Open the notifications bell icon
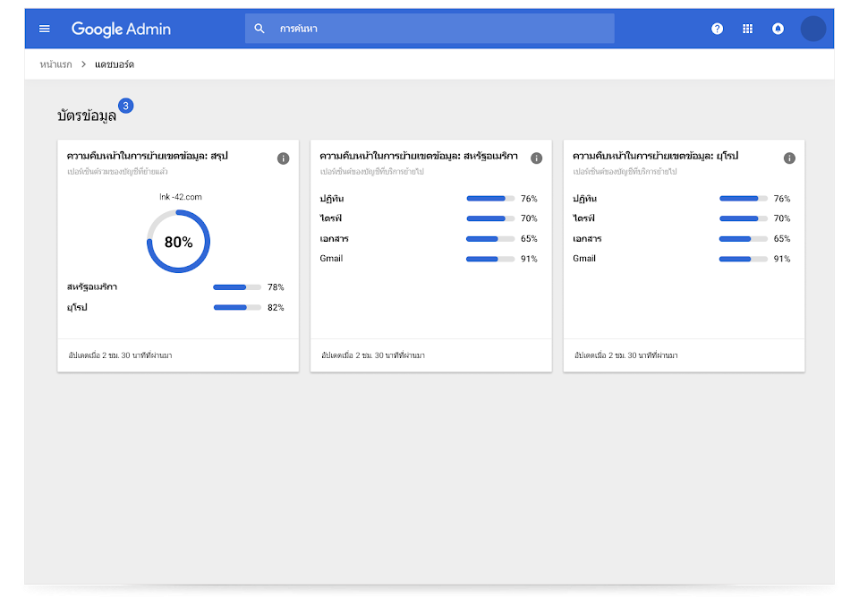Image resolution: width=859 pixels, height=598 pixels. pyautogui.click(x=778, y=29)
